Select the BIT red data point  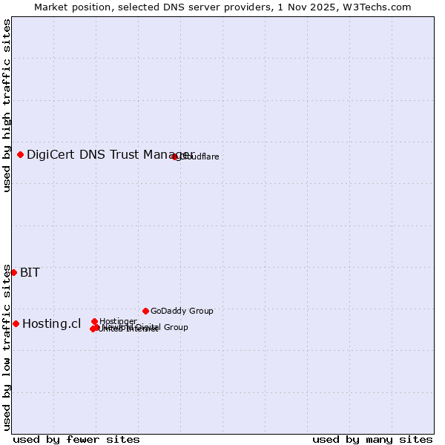13,272
